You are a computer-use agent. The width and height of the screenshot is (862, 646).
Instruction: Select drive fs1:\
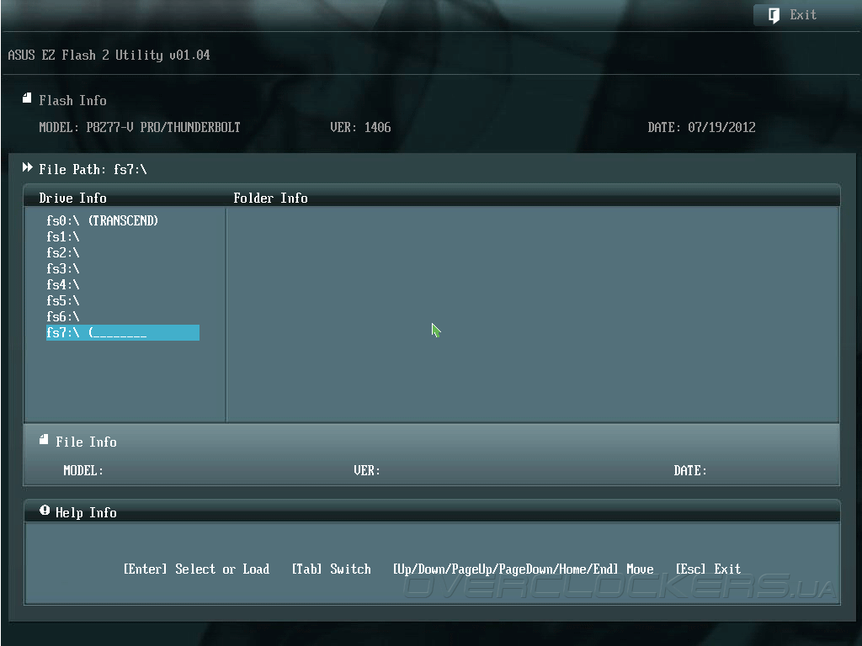(x=63, y=236)
